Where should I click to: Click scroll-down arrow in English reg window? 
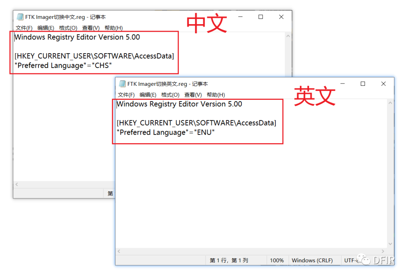[390, 244]
